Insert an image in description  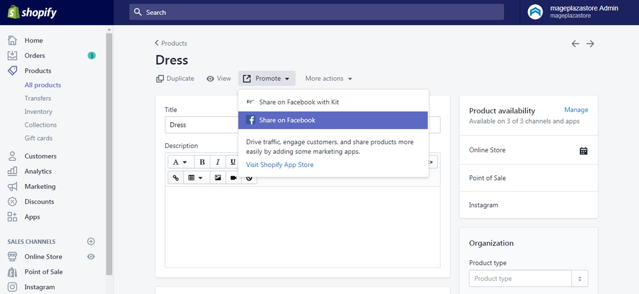(x=218, y=178)
